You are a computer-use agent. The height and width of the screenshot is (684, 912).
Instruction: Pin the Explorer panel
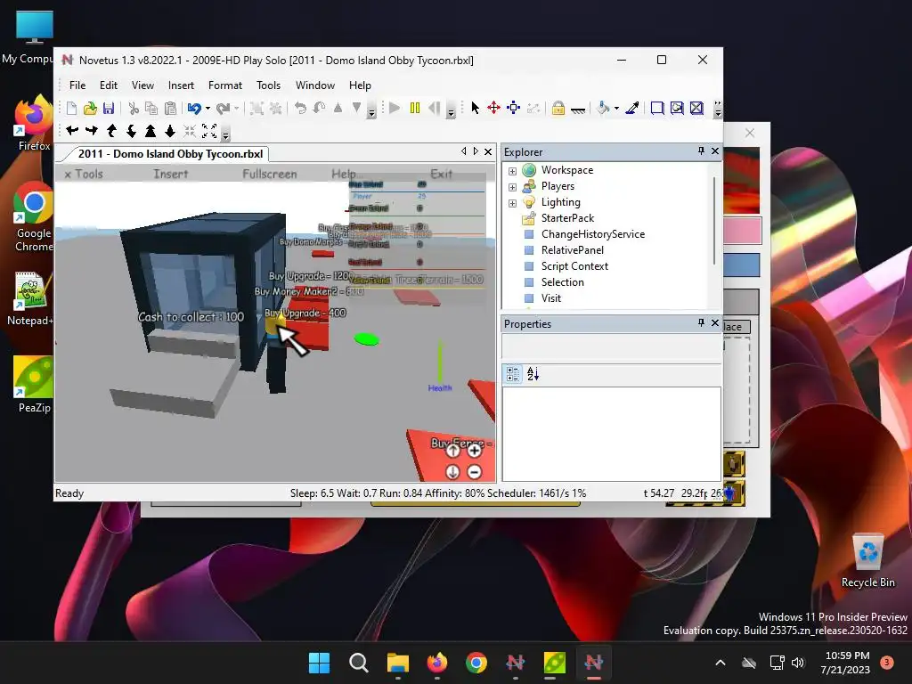[702, 151]
